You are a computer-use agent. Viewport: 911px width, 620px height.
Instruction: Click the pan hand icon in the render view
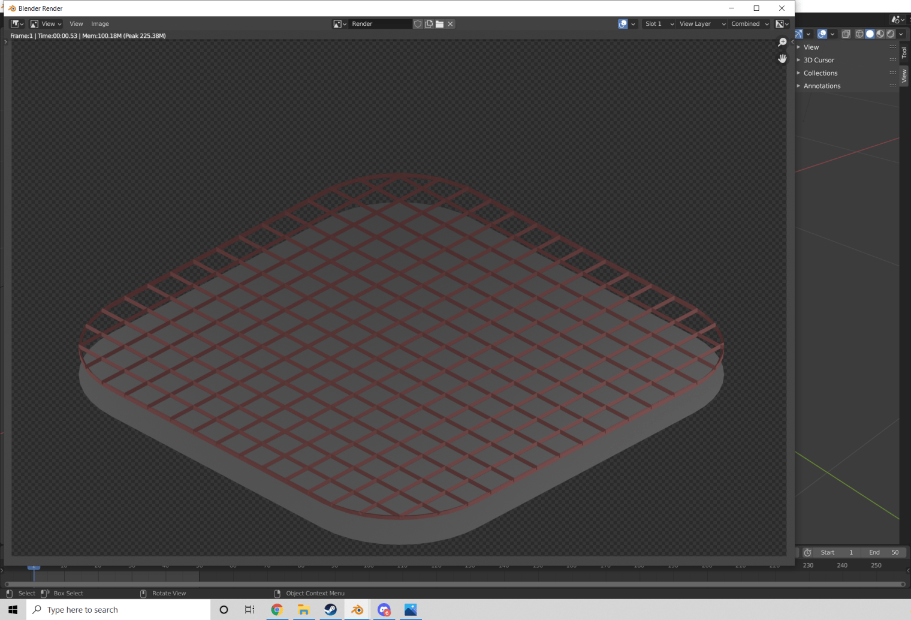tap(782, 58)
